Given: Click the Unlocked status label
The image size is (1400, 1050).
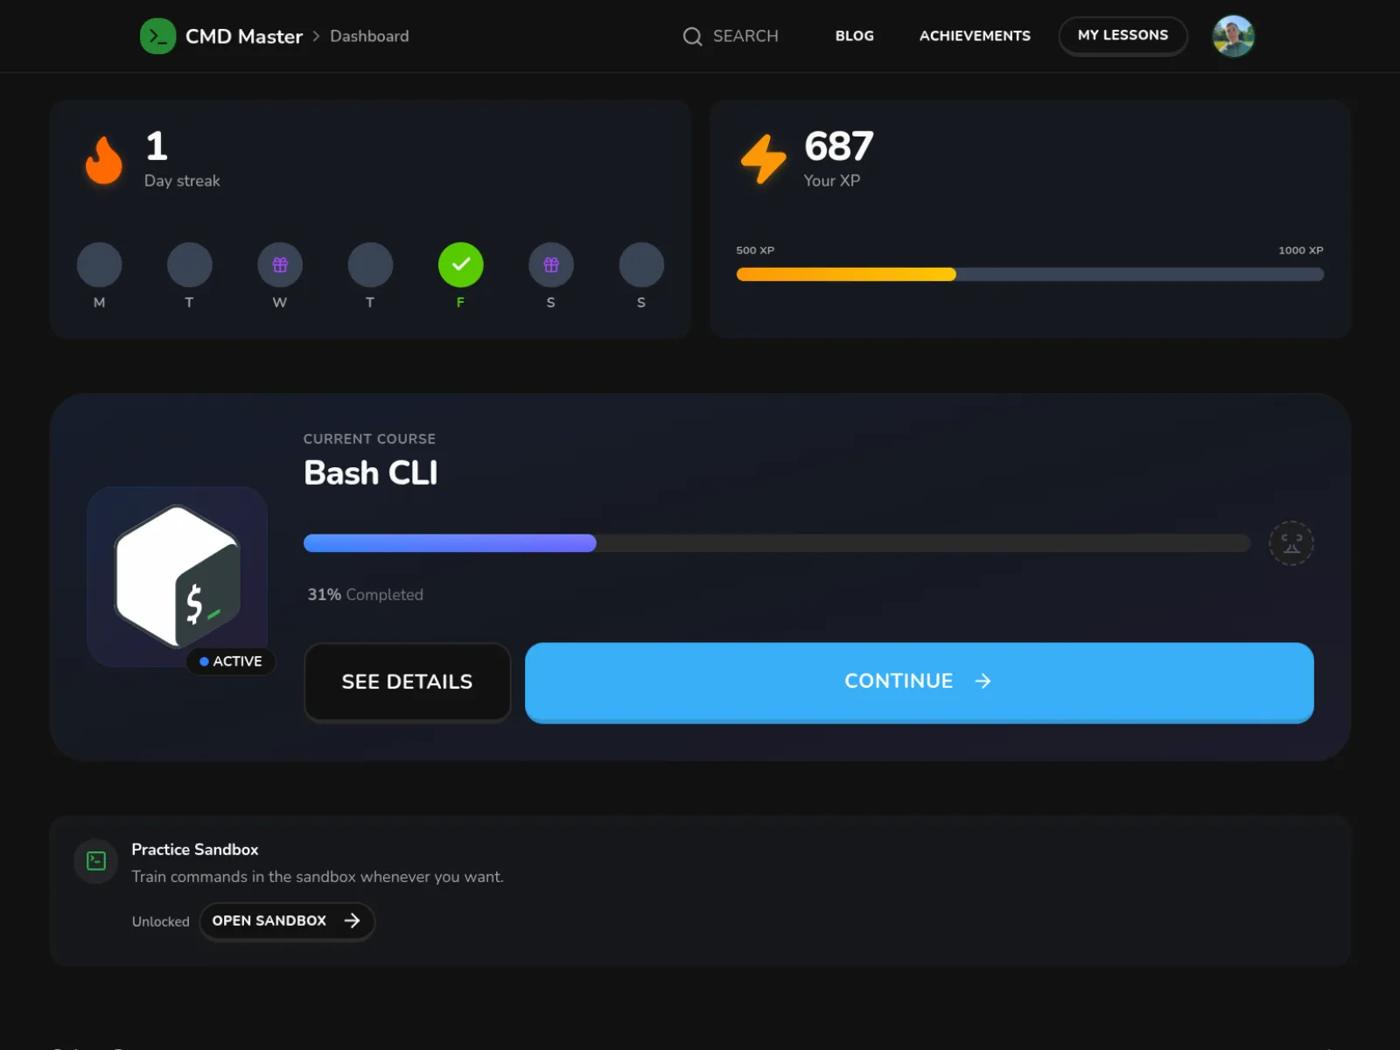Looking at the screenshot, I should (x=161, y=921).
